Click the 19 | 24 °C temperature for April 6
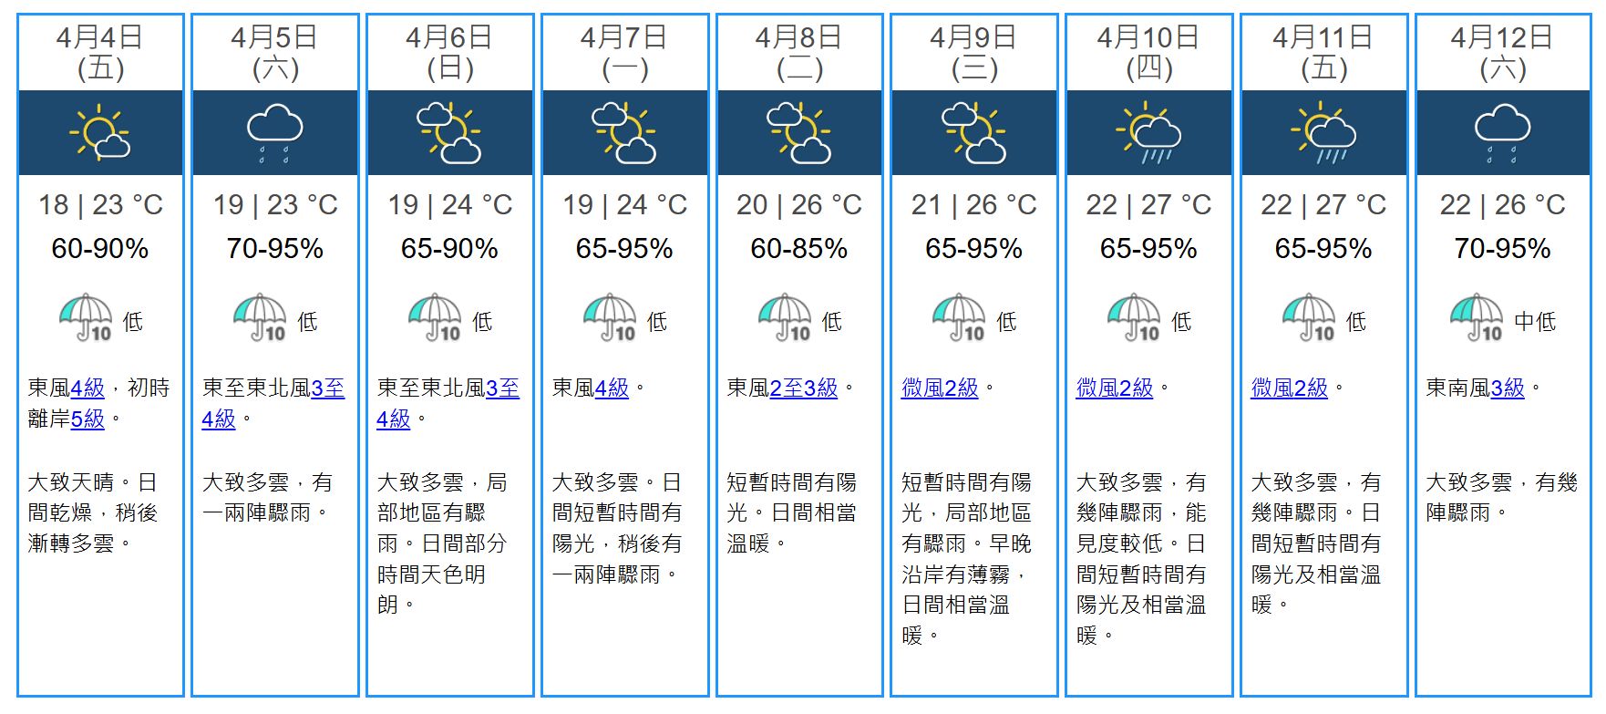The image size is (1606, 714). coord(449,205)
